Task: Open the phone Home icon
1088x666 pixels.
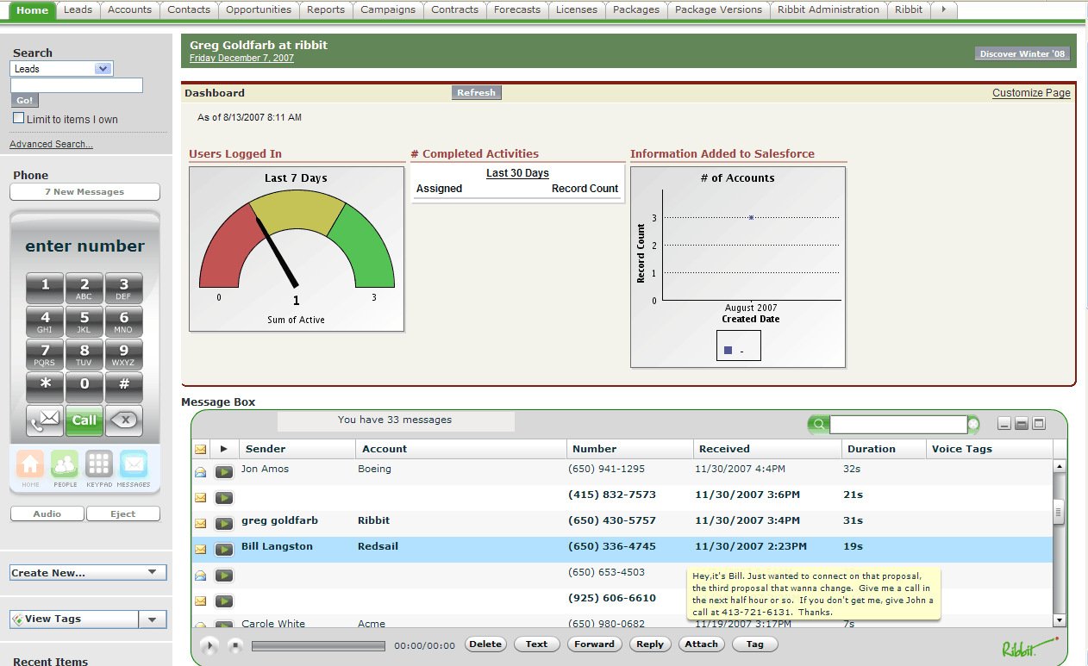Action: [30, 465]
